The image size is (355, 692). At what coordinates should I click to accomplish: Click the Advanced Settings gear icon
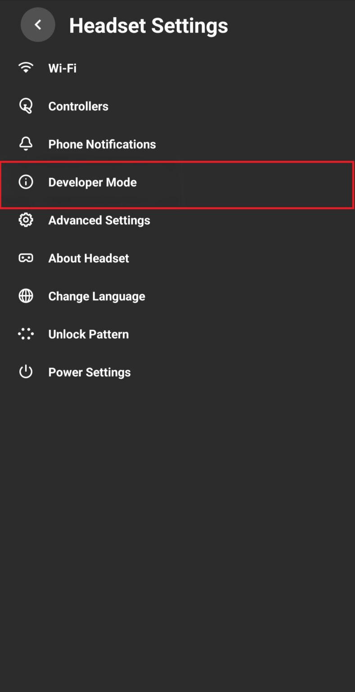[26, 220]
